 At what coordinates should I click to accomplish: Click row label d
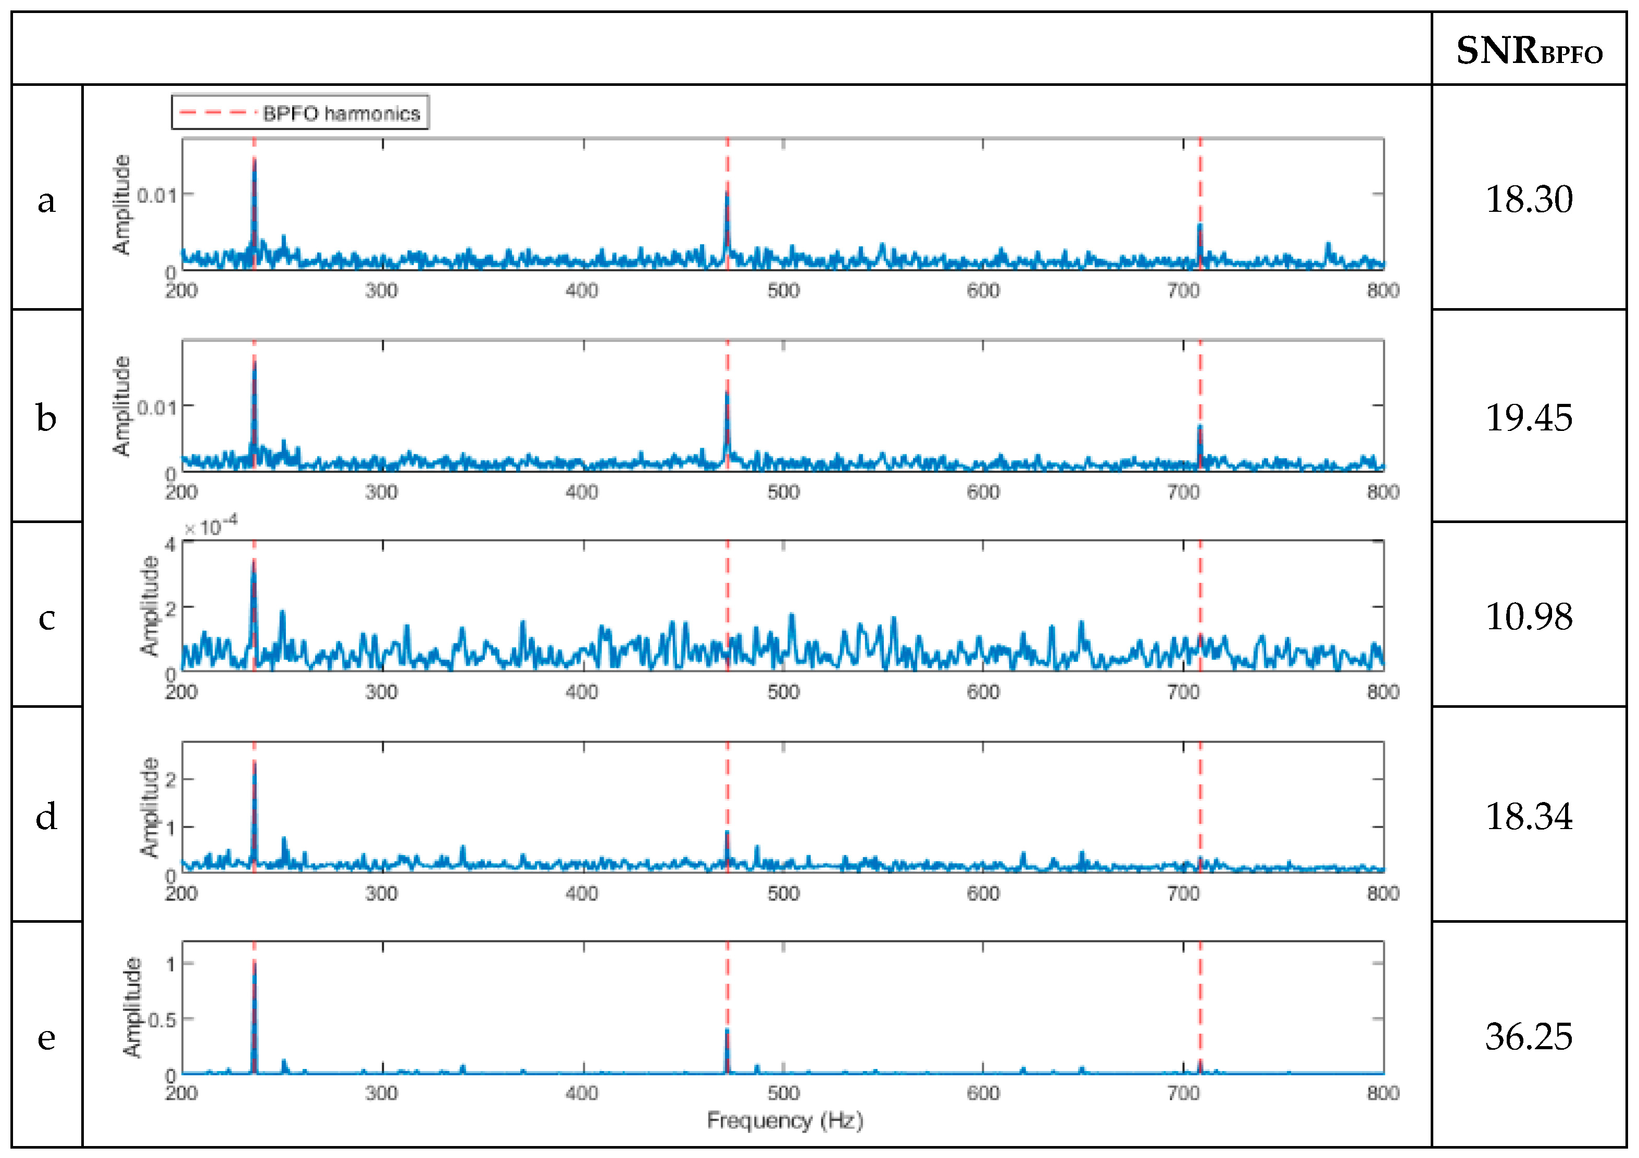pyautogui.click(x=46, y=816)
